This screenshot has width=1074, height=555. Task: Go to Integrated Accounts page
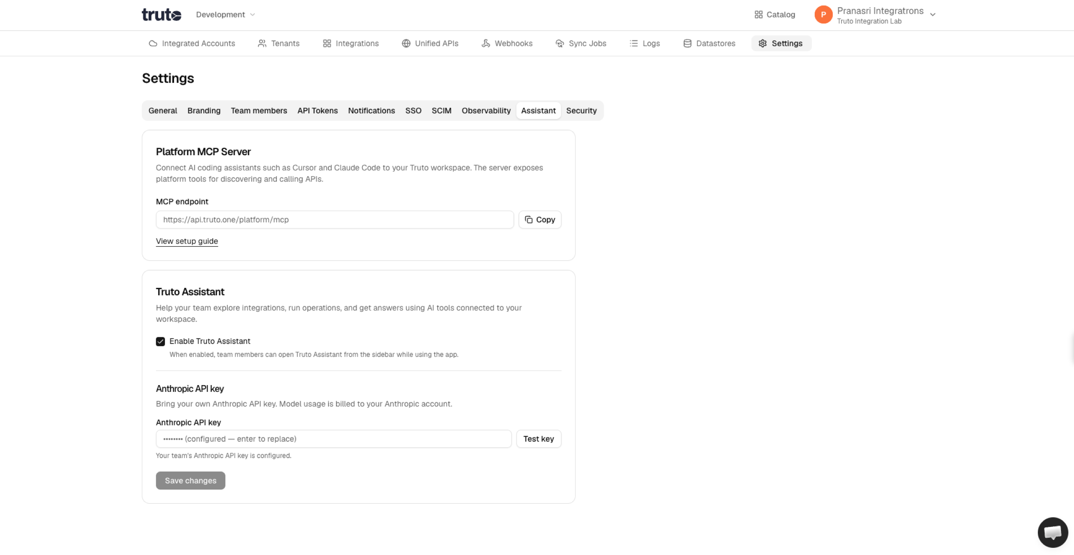(x=192, y=44)
